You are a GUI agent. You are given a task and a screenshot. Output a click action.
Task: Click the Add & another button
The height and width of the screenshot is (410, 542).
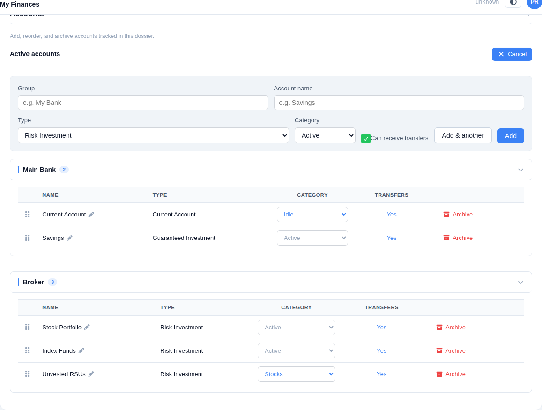(463, 135)
